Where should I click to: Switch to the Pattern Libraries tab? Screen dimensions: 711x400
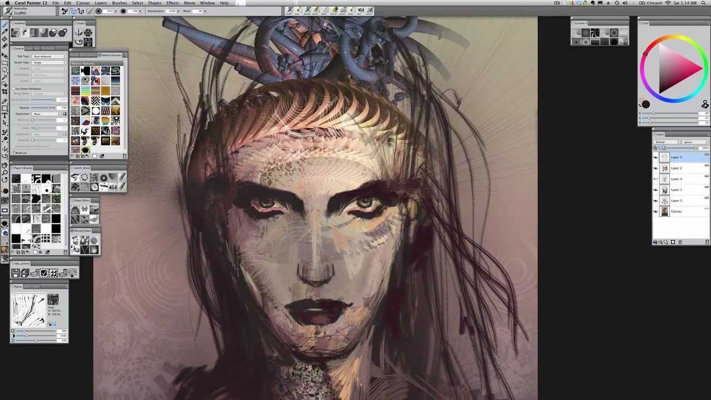[x=111, y=55]
